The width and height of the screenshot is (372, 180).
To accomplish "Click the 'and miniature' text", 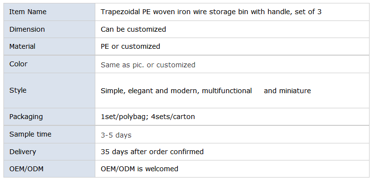I will pyautogui.click(x=287, y=91).
